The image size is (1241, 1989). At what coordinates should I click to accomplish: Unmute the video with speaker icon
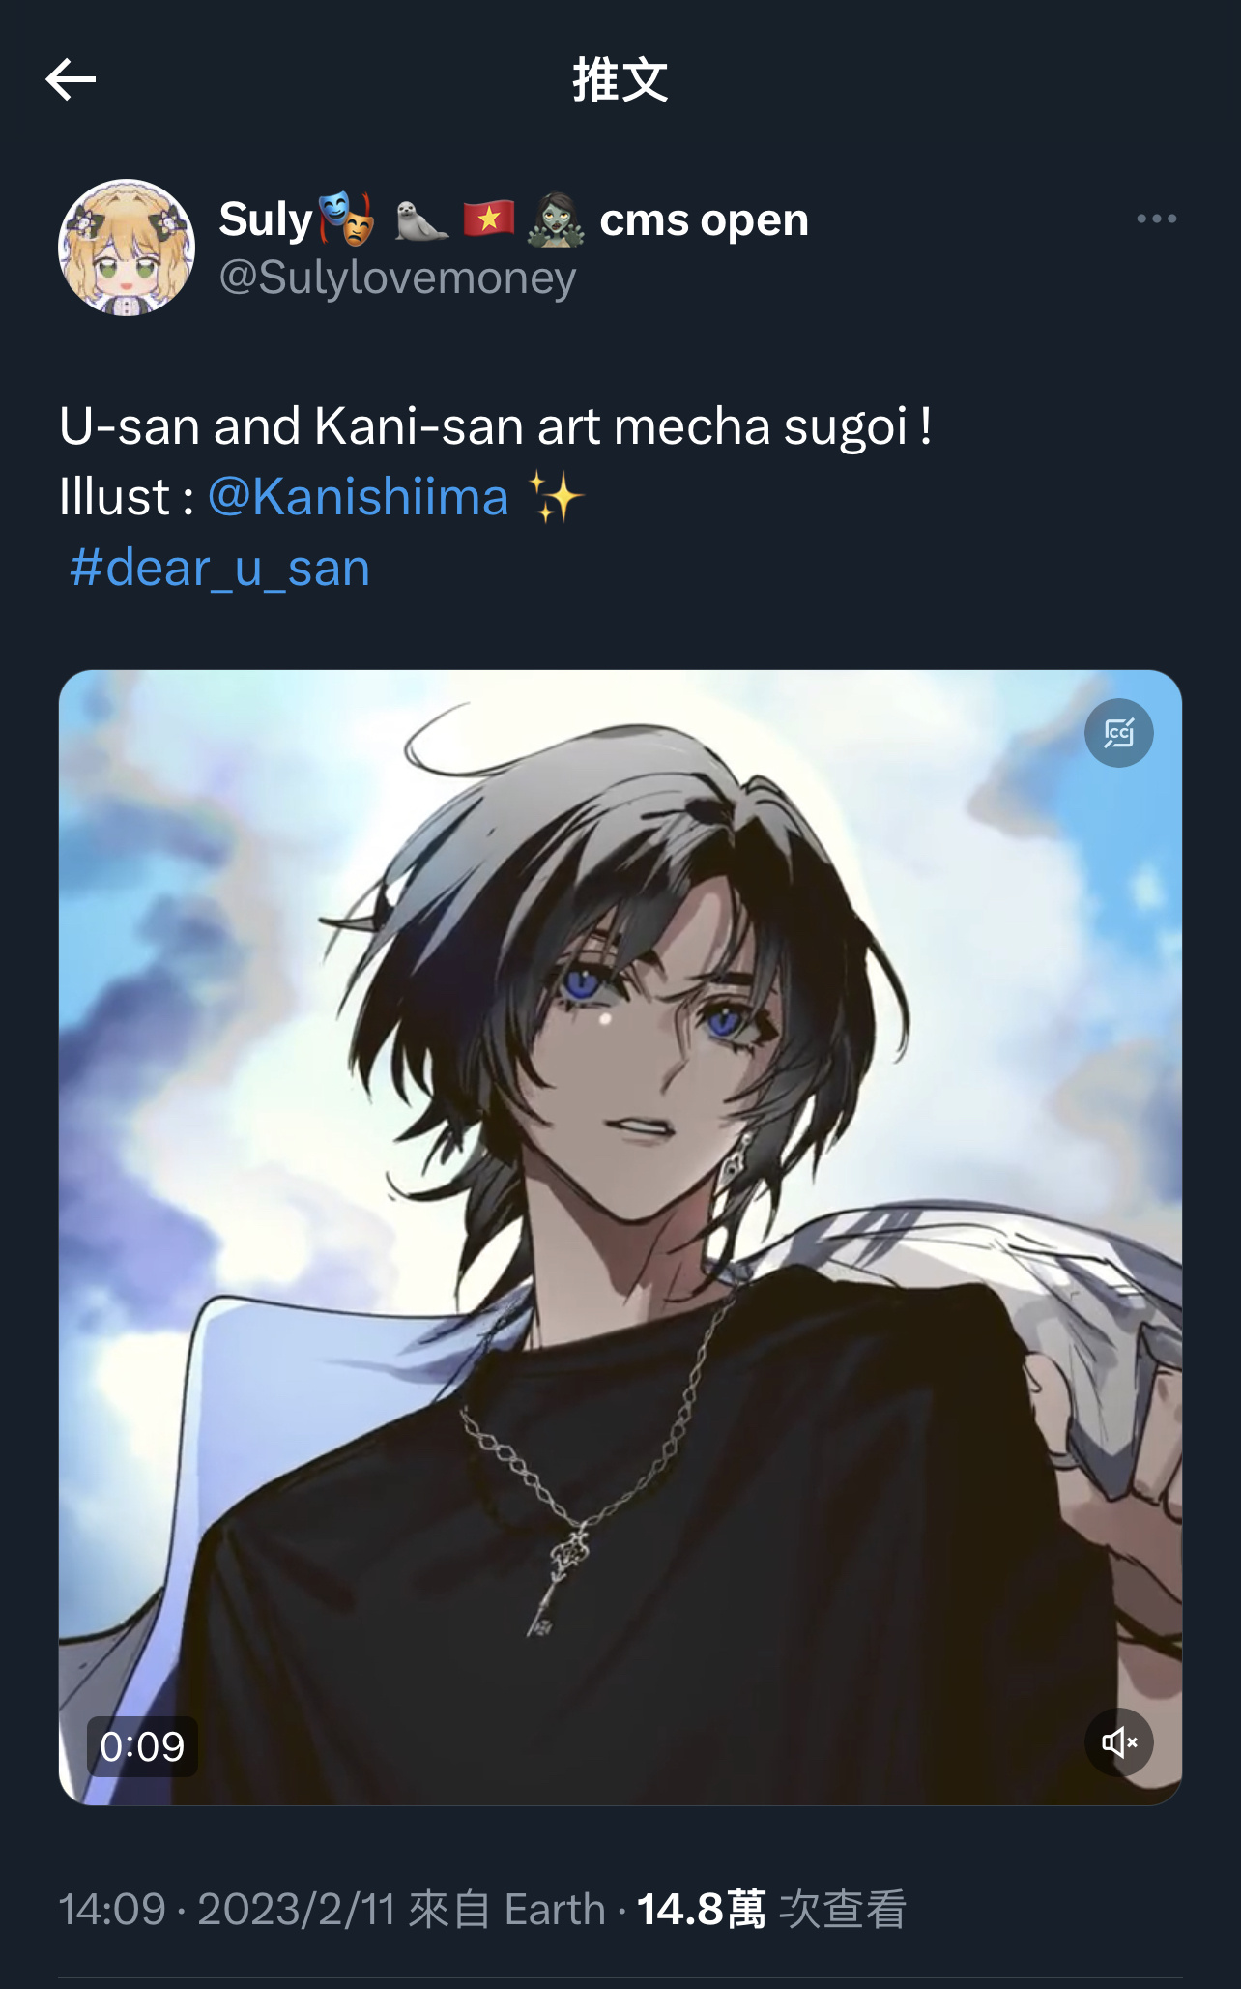[1118, 1742]
